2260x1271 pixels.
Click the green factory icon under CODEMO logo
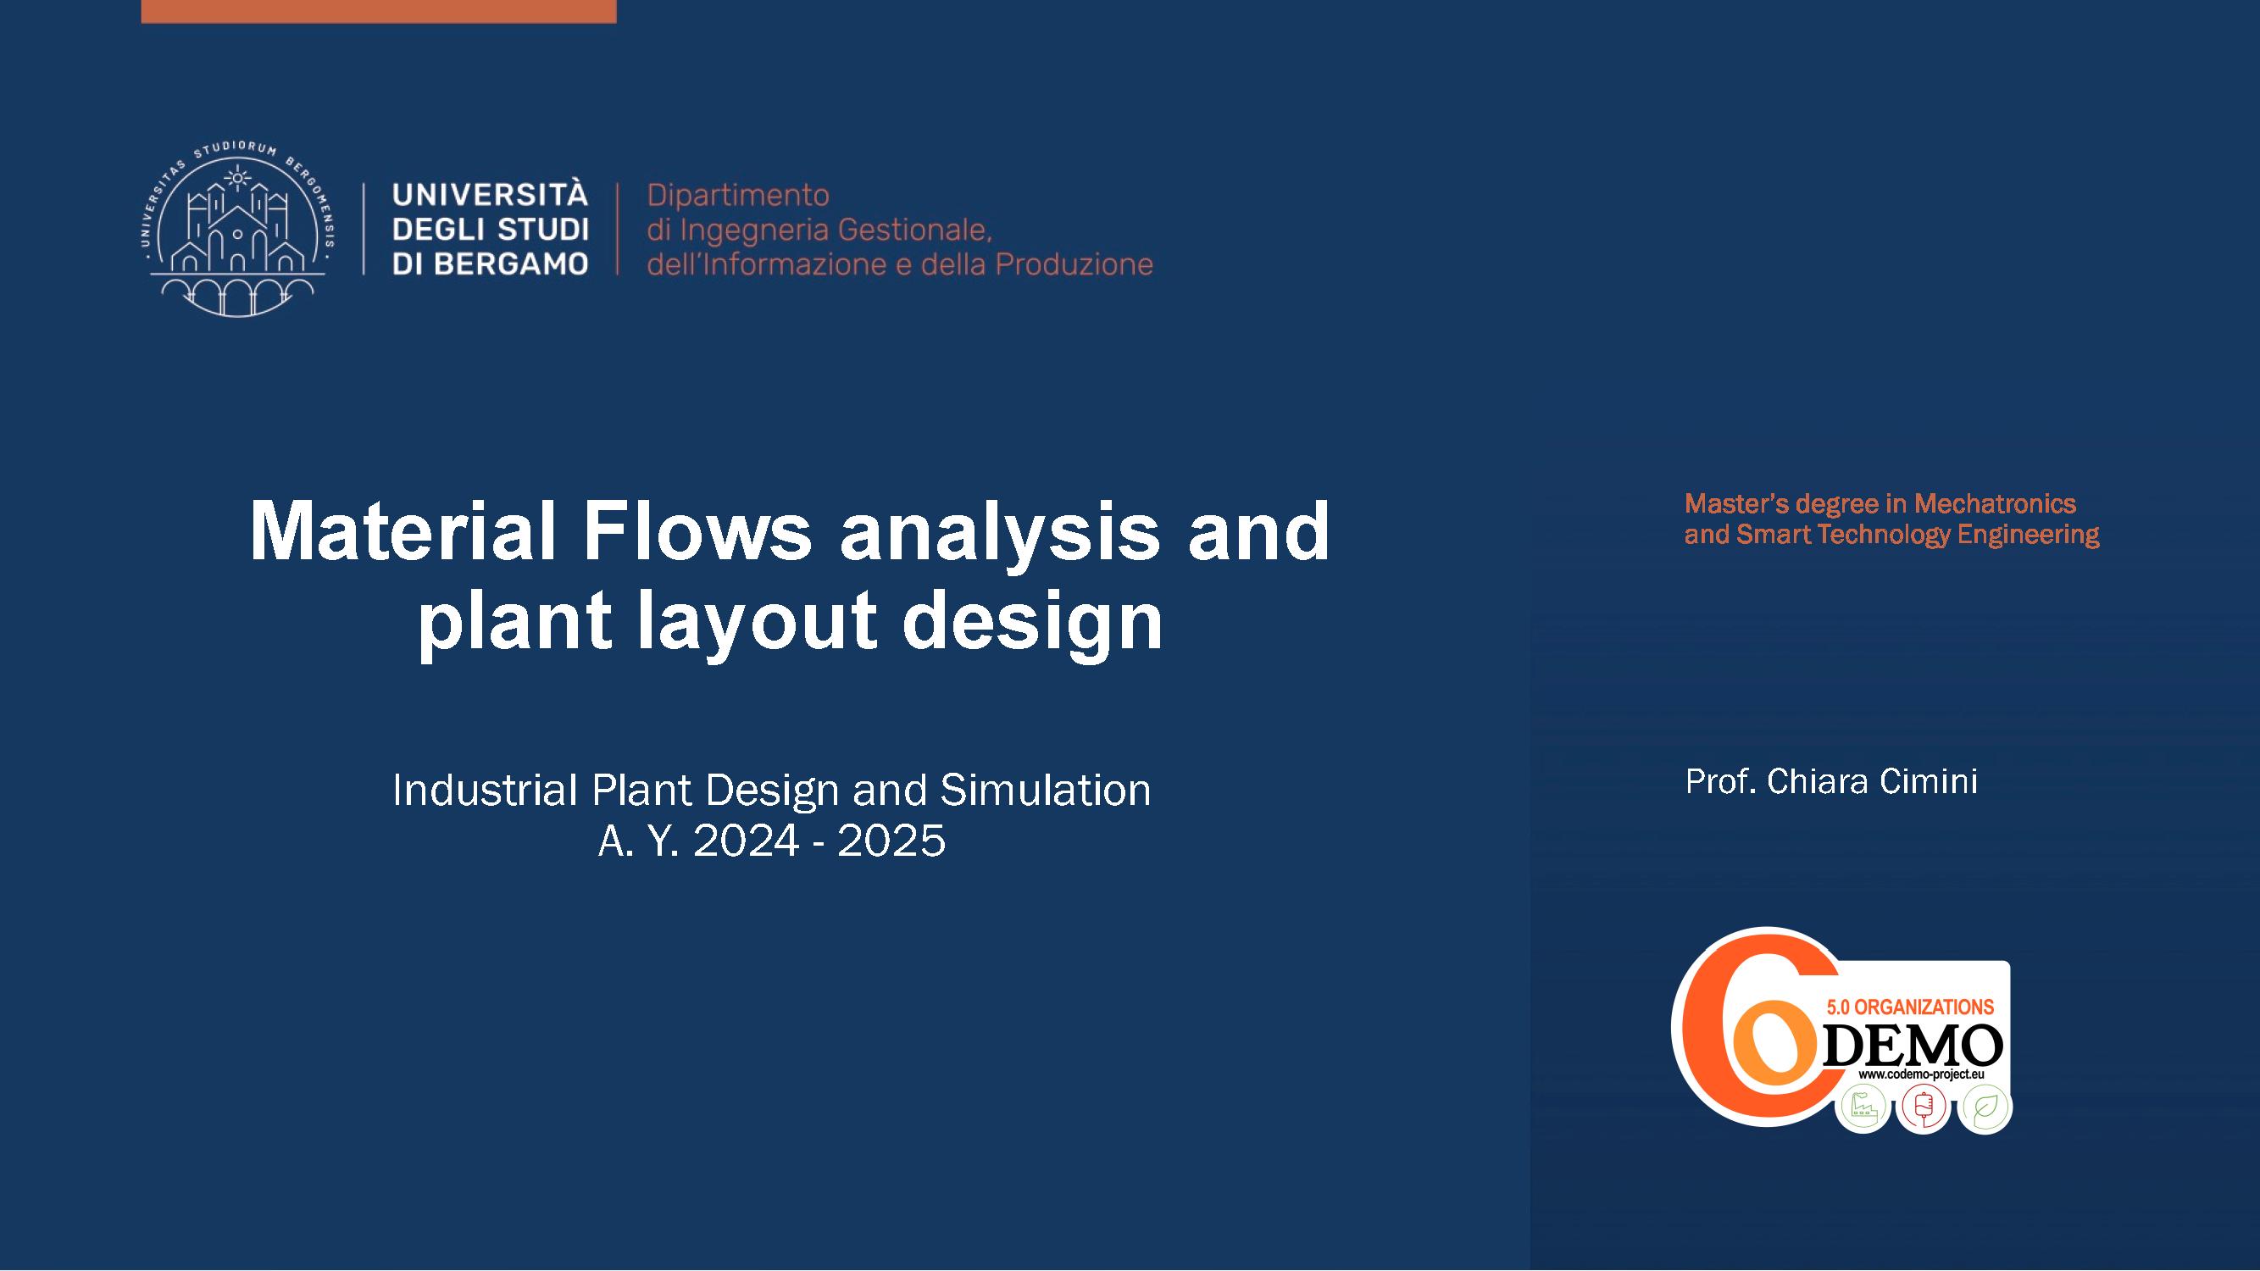coord(1863,1107)
